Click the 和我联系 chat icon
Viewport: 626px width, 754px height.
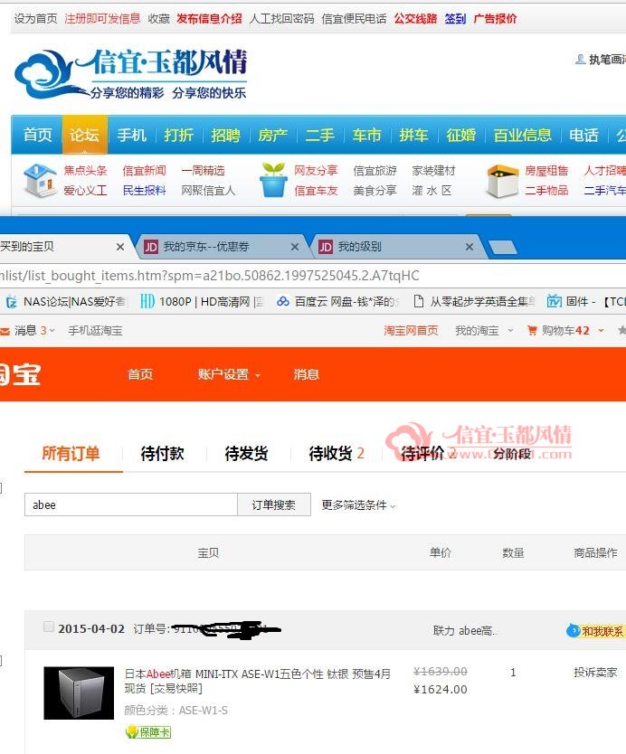pyautogui.click(x=573, y=630)
